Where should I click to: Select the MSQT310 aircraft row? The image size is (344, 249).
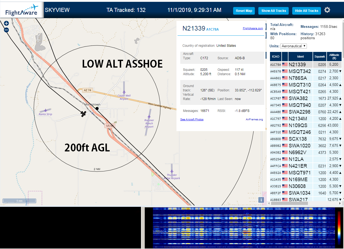point(306,85)
